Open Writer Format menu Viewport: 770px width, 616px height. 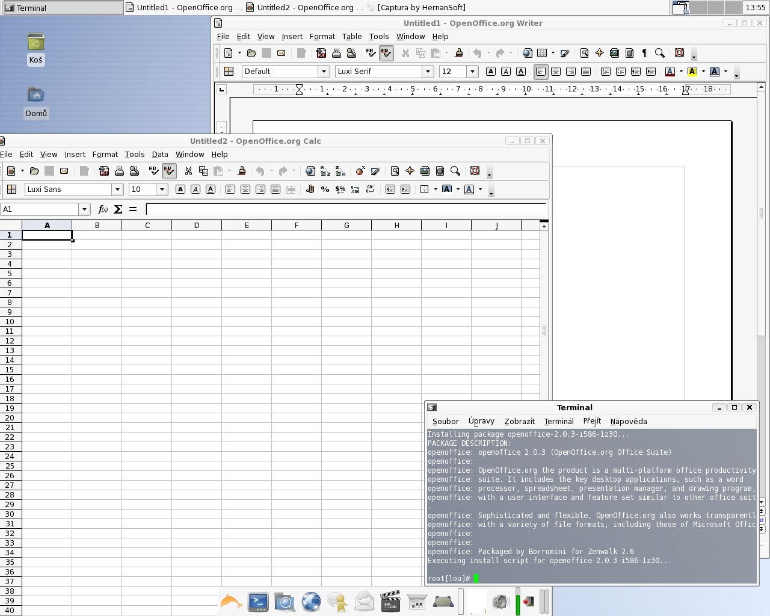pos(322,36)
